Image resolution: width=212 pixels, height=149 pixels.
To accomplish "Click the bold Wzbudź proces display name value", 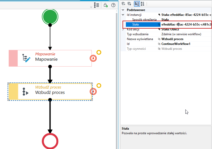I will 172,39.
